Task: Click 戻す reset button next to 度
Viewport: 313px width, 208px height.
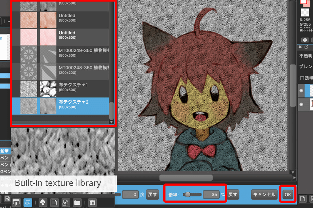Action: (x=153, y=194)
